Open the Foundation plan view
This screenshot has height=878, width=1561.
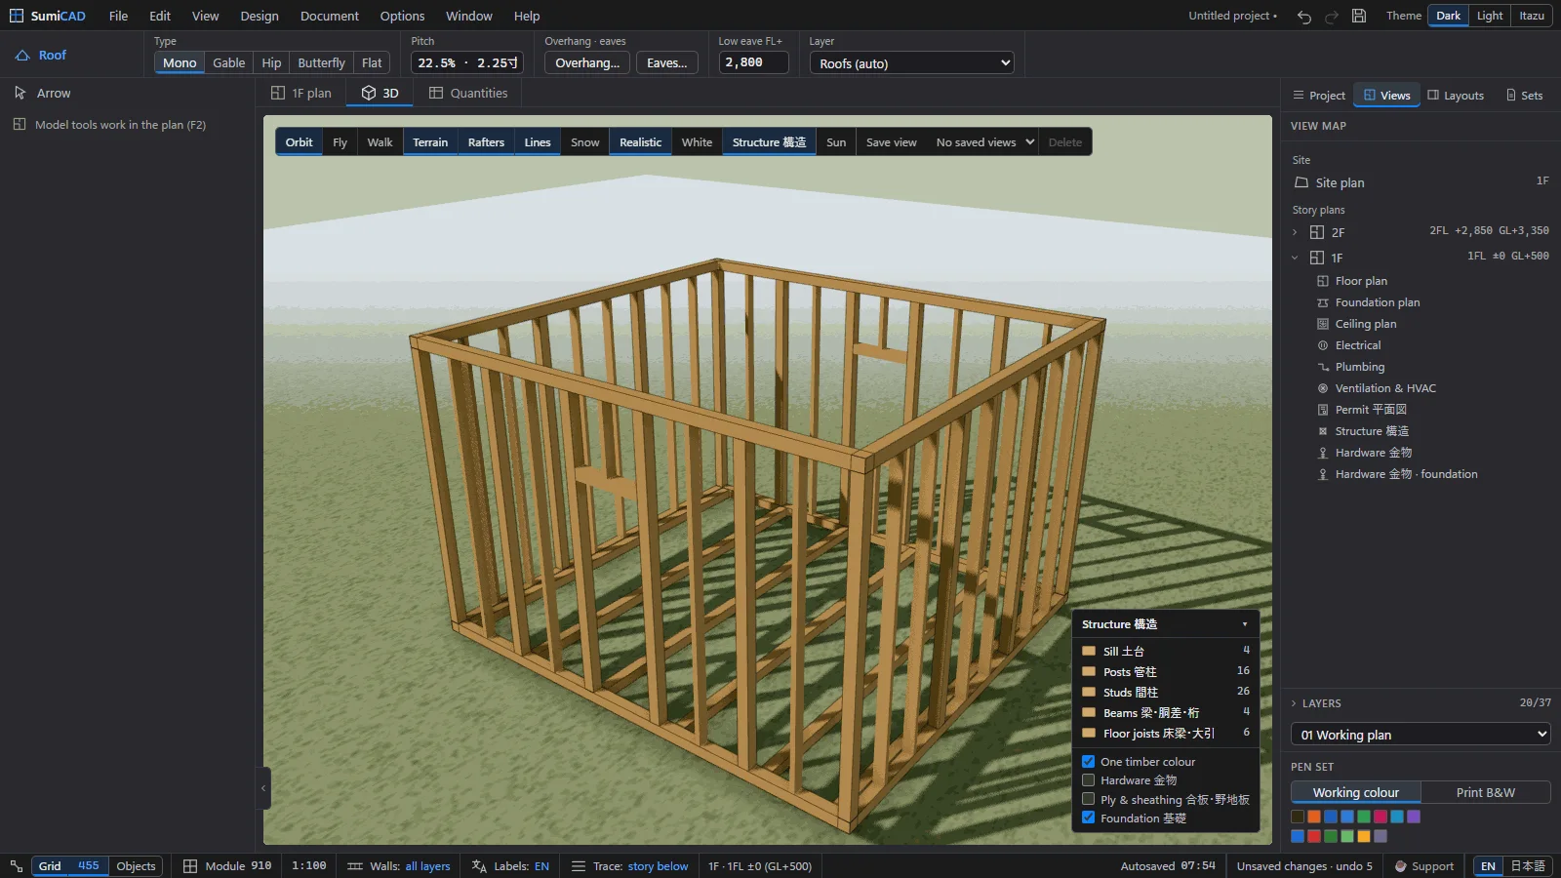[1378, 302]
